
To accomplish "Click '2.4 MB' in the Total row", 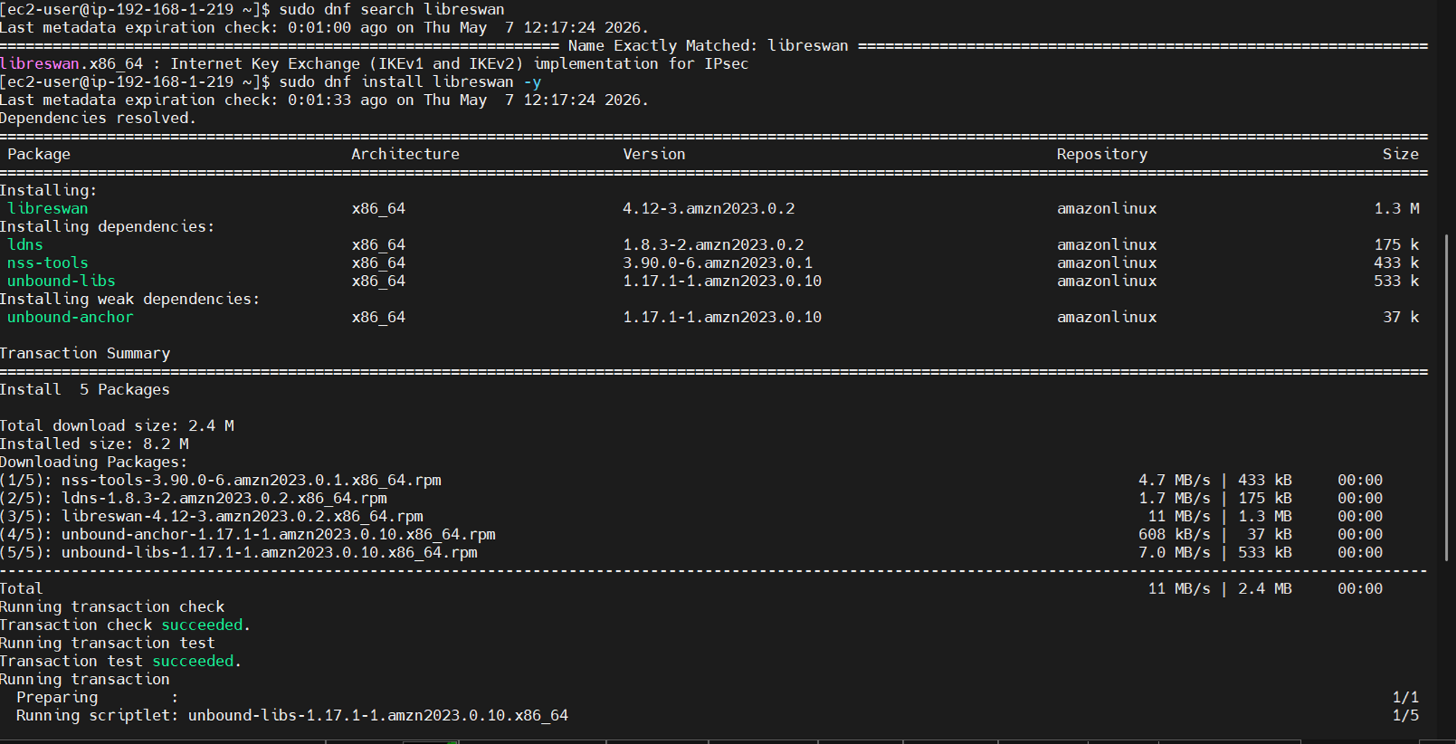I will click(x=1265, y=588).
